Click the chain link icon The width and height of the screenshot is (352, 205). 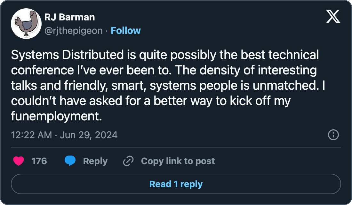tap(128, 161)
